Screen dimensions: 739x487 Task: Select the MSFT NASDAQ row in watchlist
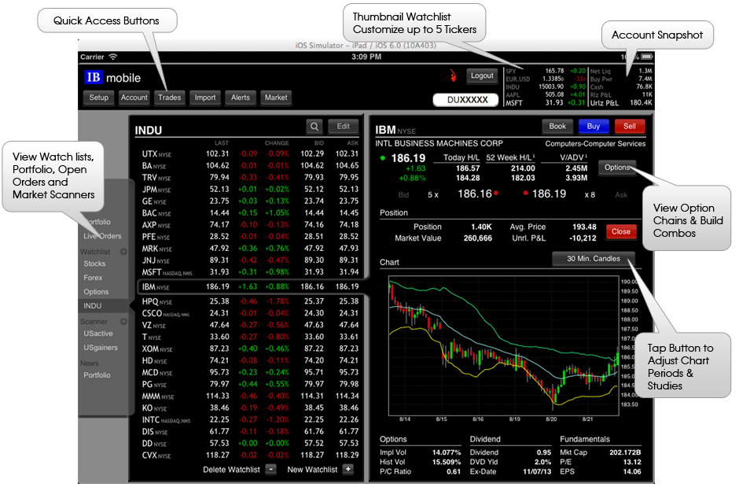tap(250, 272)
